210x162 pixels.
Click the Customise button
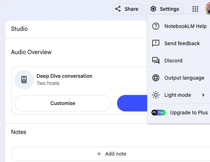tap(63, 103)
